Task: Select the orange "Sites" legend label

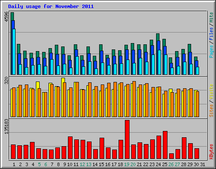Action: click(x=211, y=111)
